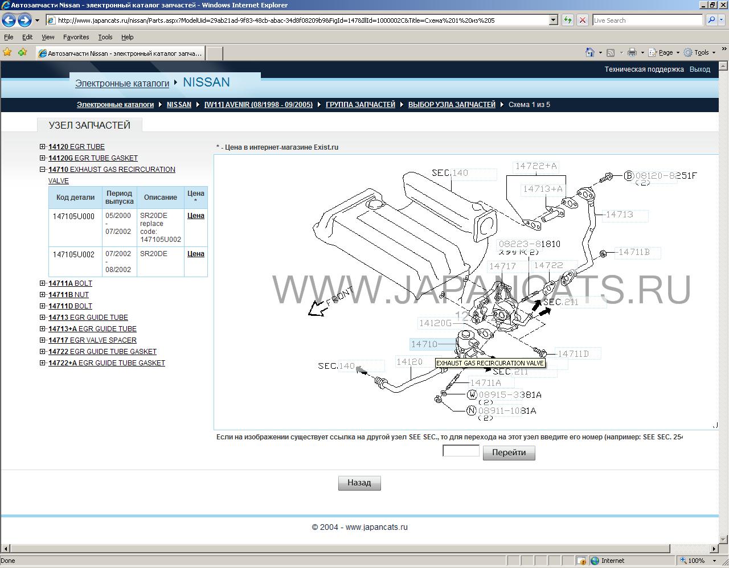Click the Перейти button

[x=509, y=452]
